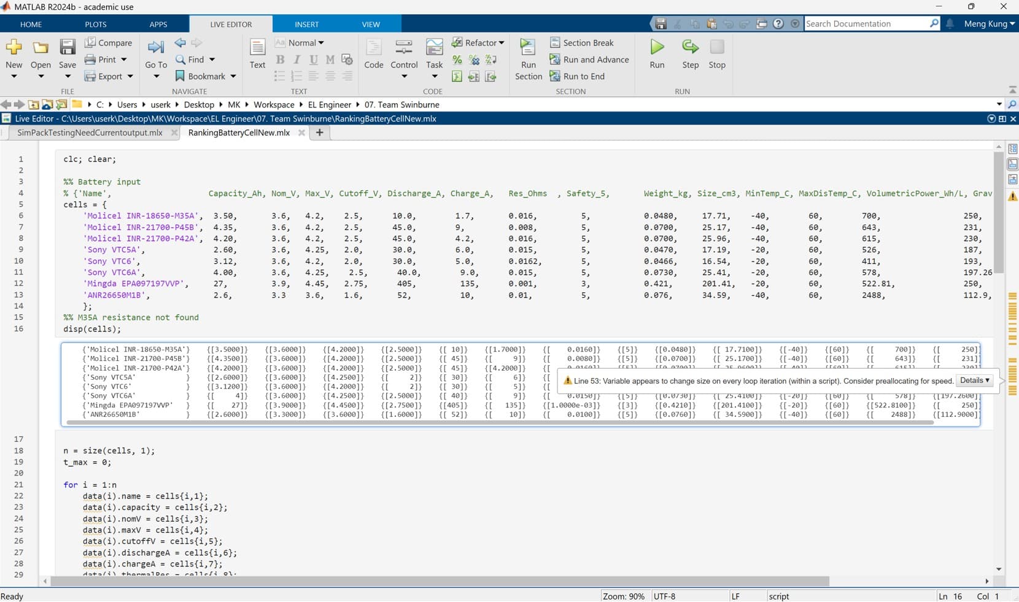Image resolution: width=1019 pixels, height=602 pixels.
Task: Click the output table's horizontal scrollbar
Action: pyautogui.click(x=500, y=422)
